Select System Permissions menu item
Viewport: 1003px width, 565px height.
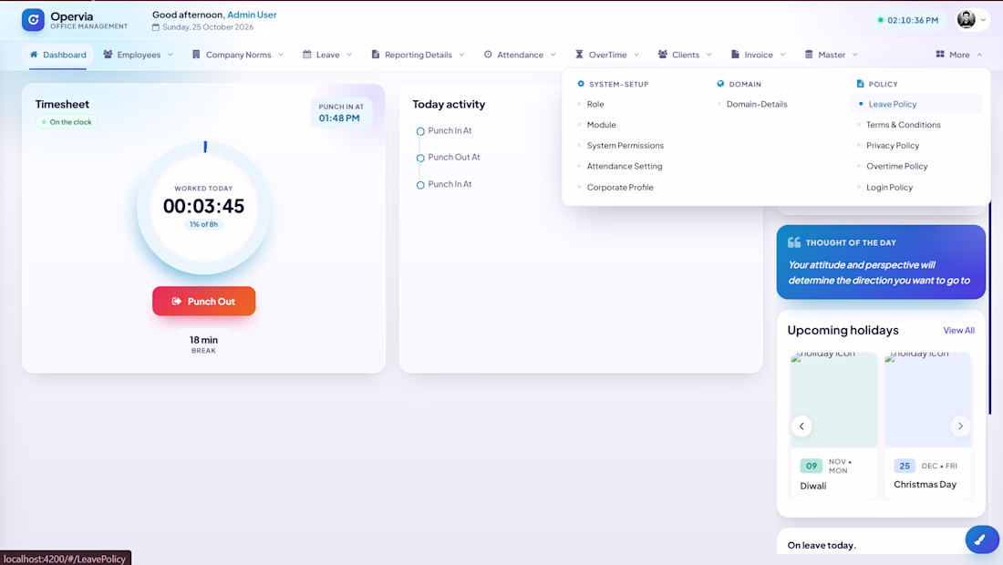[625, 146]
